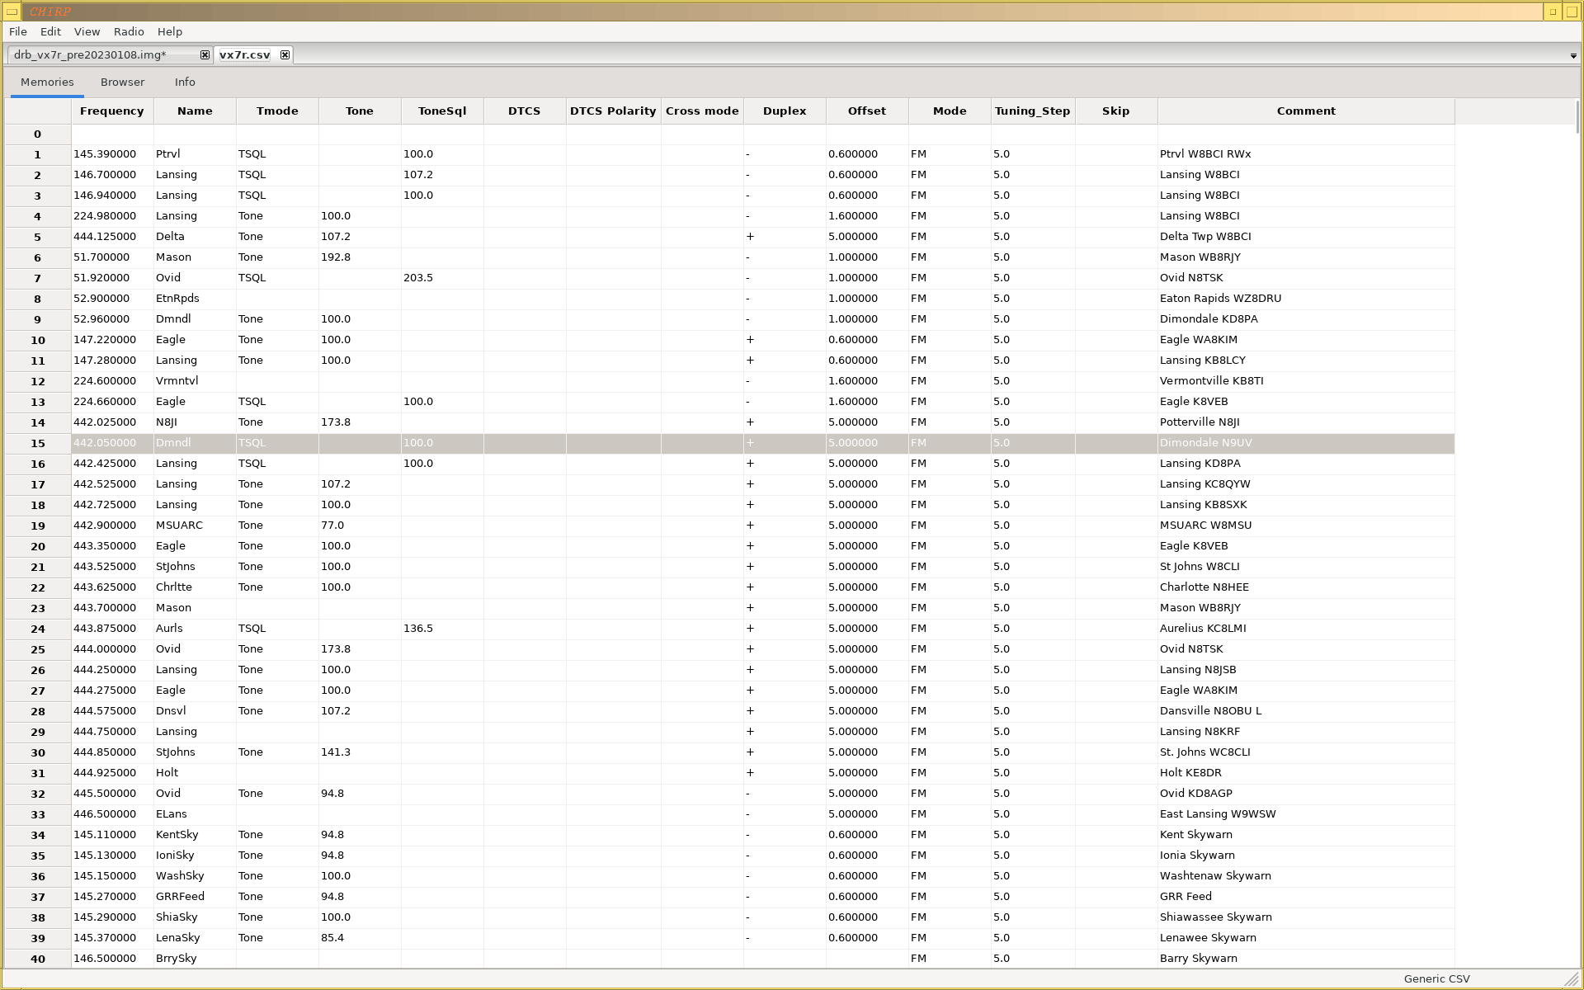
Task: Click the Tmode column header
Action: (277, 111)
